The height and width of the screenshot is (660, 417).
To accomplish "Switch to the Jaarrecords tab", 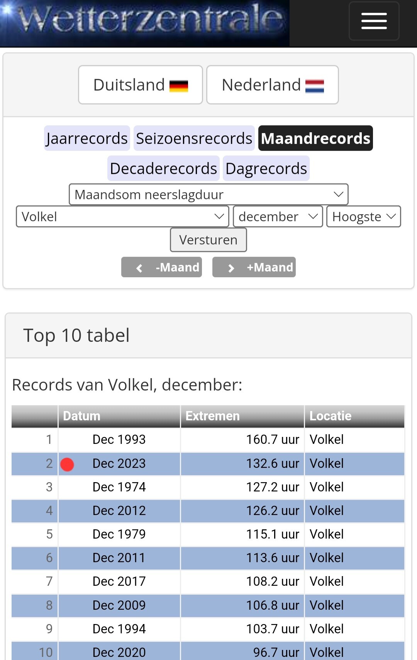I will (87, 138).
